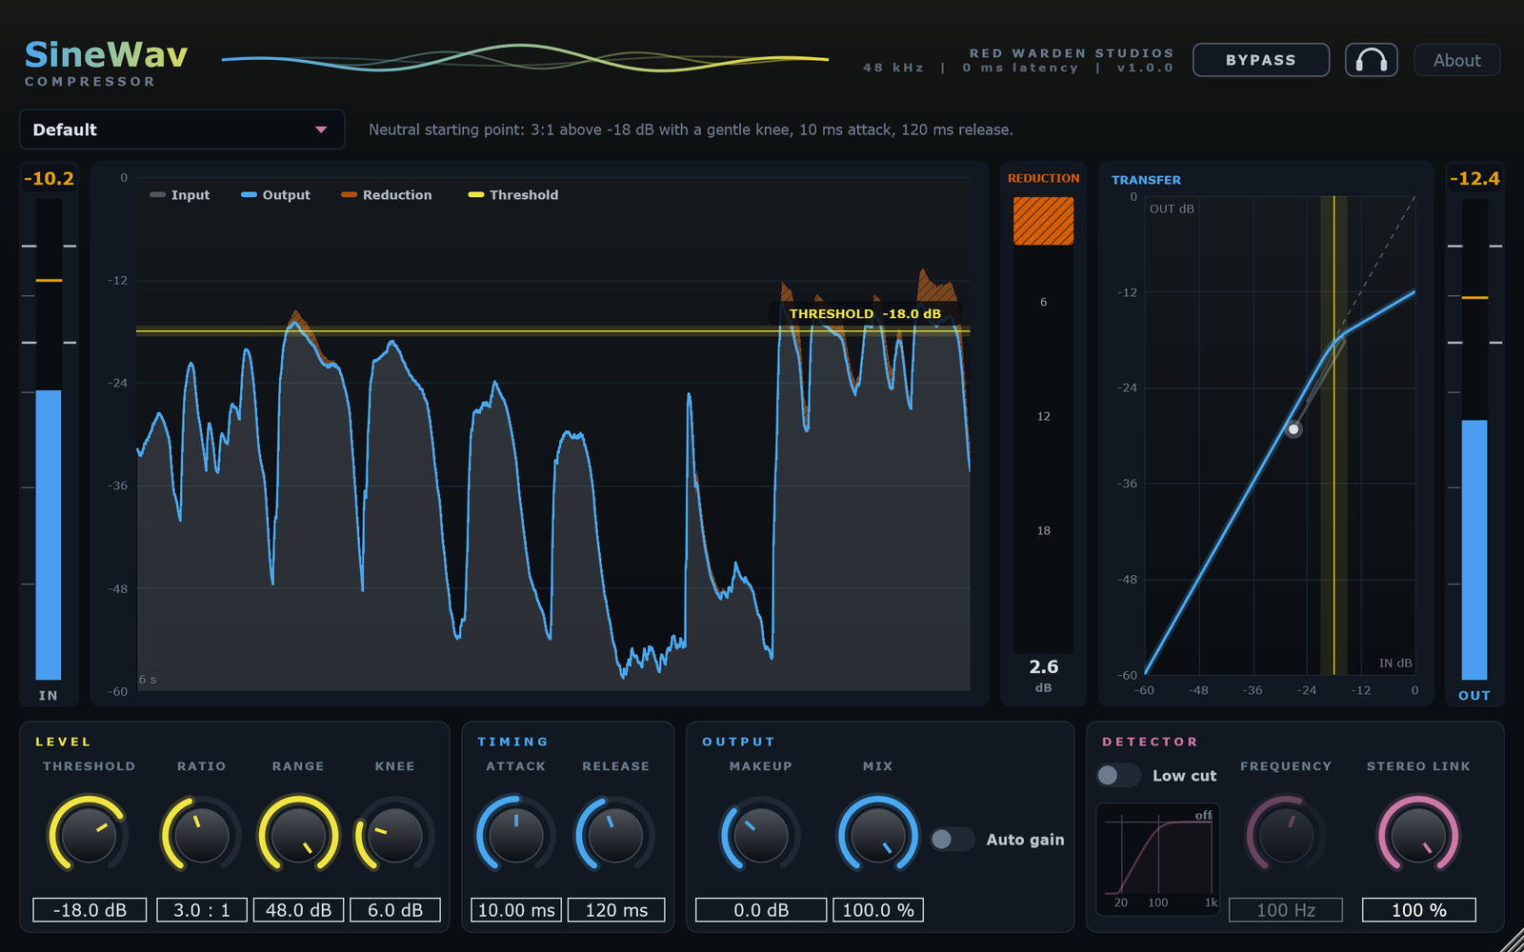Click the Attack knob
This screenshot has width=1524, height=952.
click(516, 835)
